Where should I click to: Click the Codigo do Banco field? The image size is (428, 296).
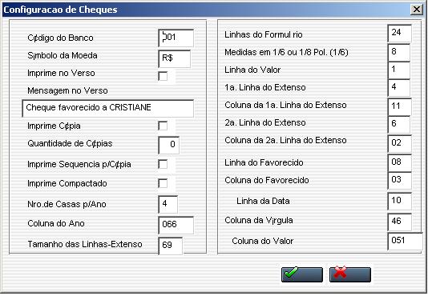176,38
